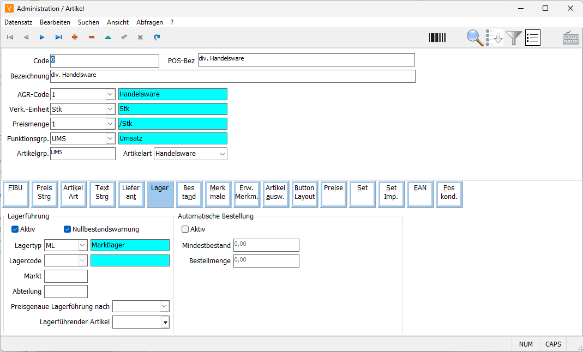Image resolution: width=583 pixels, height=352 pixels.
Task: Go to the next record arrow
Action: point(42,38)
